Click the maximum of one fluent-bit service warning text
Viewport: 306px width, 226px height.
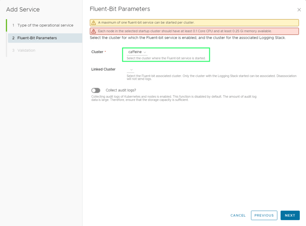pos(146,22)
